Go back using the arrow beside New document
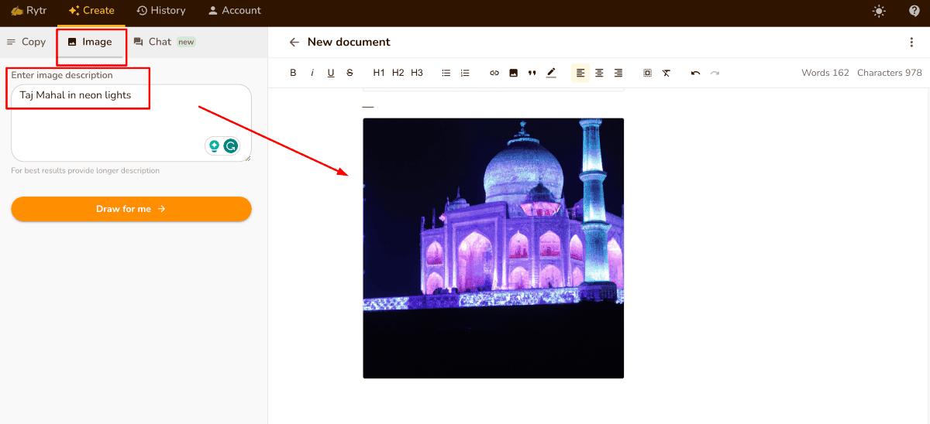This screenshot has width=930, height=424. coord(294,42)
